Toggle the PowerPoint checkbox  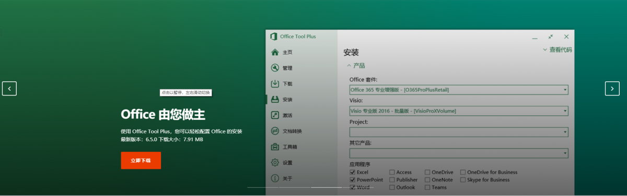[353, 180]
